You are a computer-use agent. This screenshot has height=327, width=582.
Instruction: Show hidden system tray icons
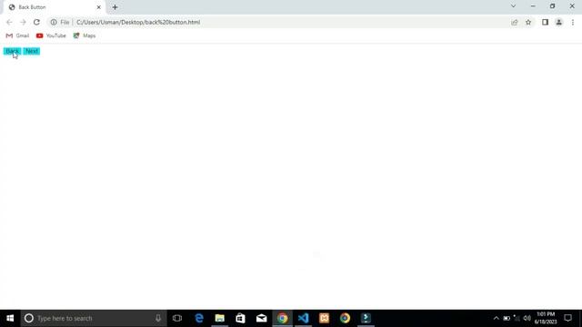tap(497, 318)
